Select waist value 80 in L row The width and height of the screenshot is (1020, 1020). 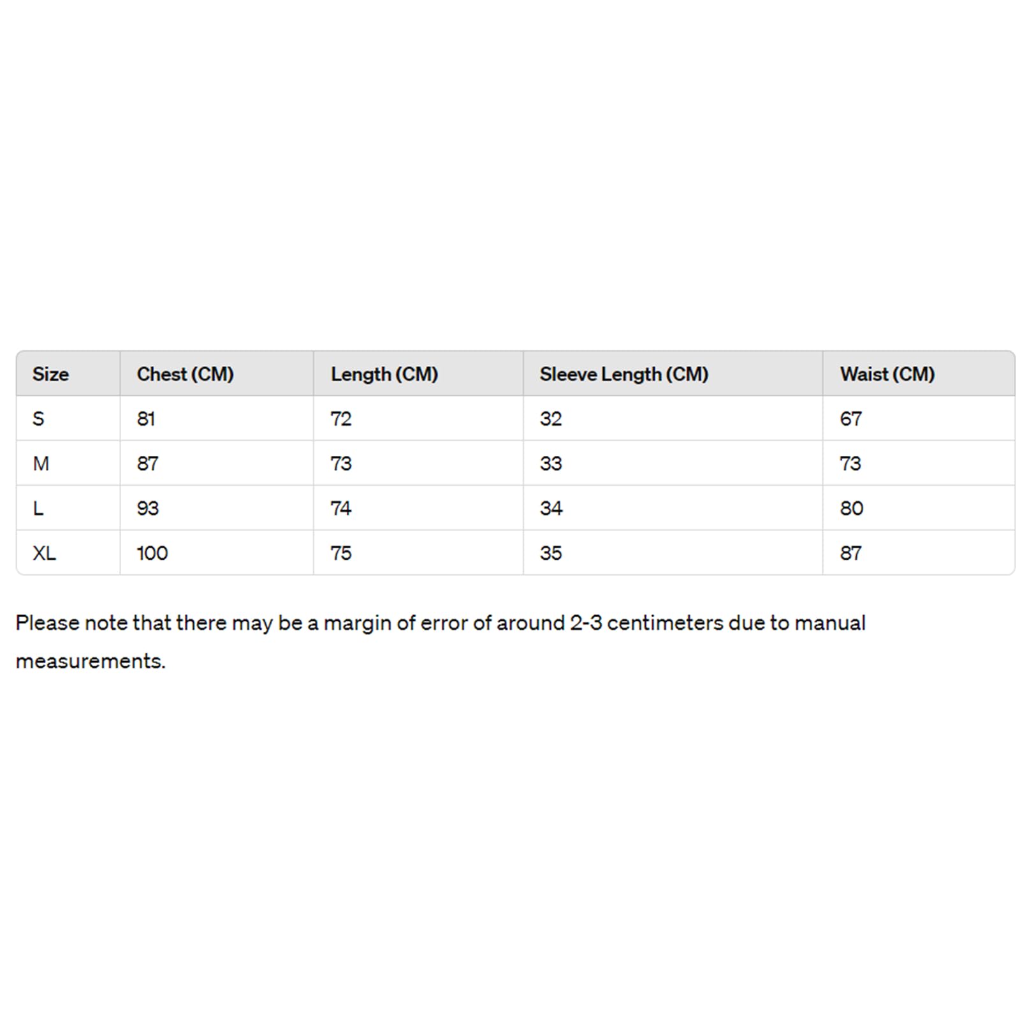(x=851, y=508)
